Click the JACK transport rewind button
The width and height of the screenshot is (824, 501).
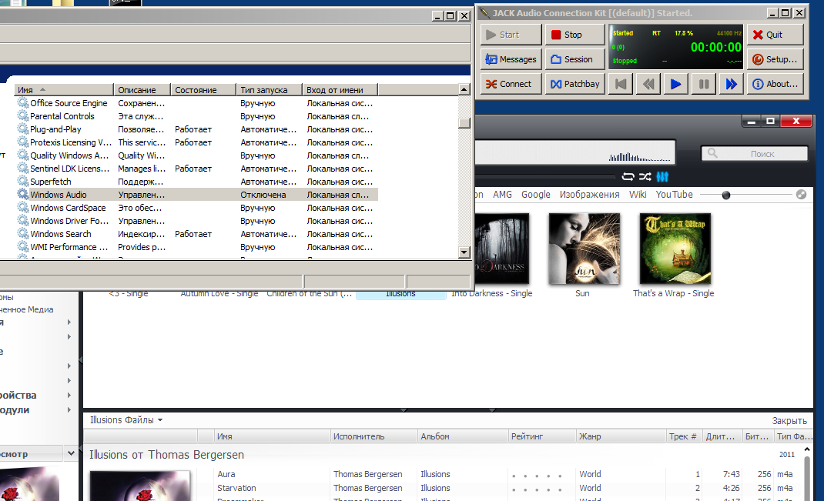pyautogui.click(x=648, y=84)
